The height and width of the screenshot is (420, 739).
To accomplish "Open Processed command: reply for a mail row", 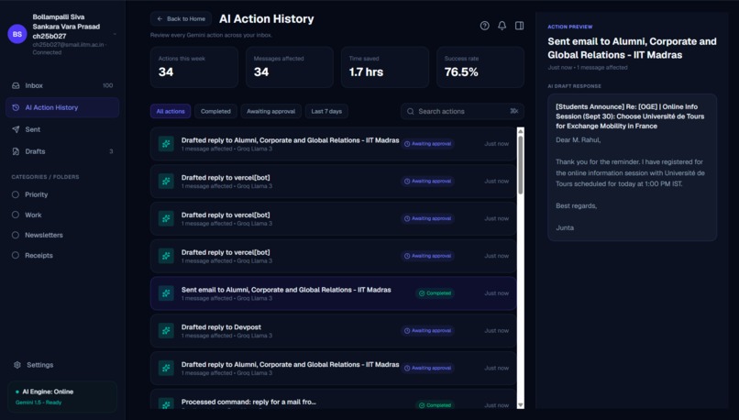I will click(333, 399).
